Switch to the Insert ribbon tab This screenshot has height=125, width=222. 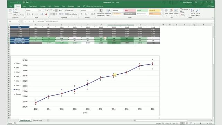click(x=24, y=6)
